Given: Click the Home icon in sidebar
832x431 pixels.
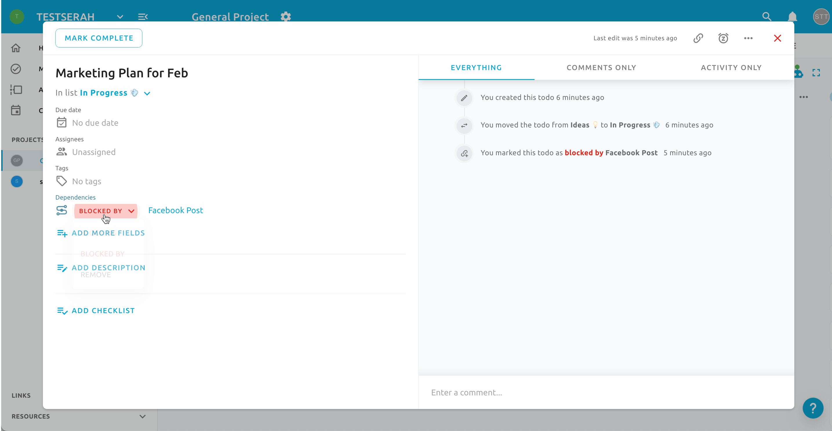Looking at the screenshot, I should [x=15, y=48].
